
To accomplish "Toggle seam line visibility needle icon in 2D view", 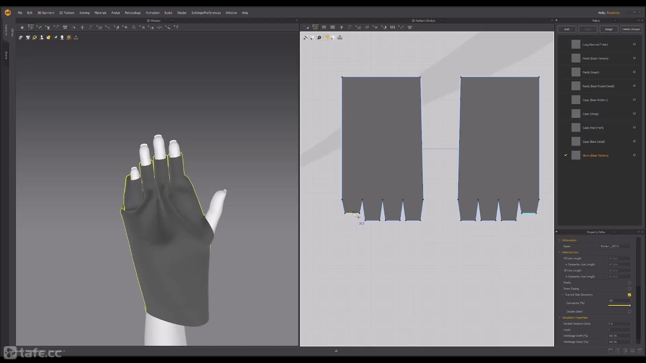I will (306, 37).
